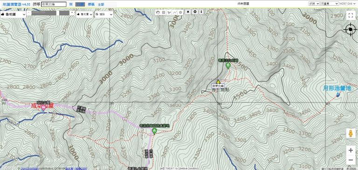The image size is (358, 170).
Task: Zoom out with minus button
Action: (x=351, y=160)
